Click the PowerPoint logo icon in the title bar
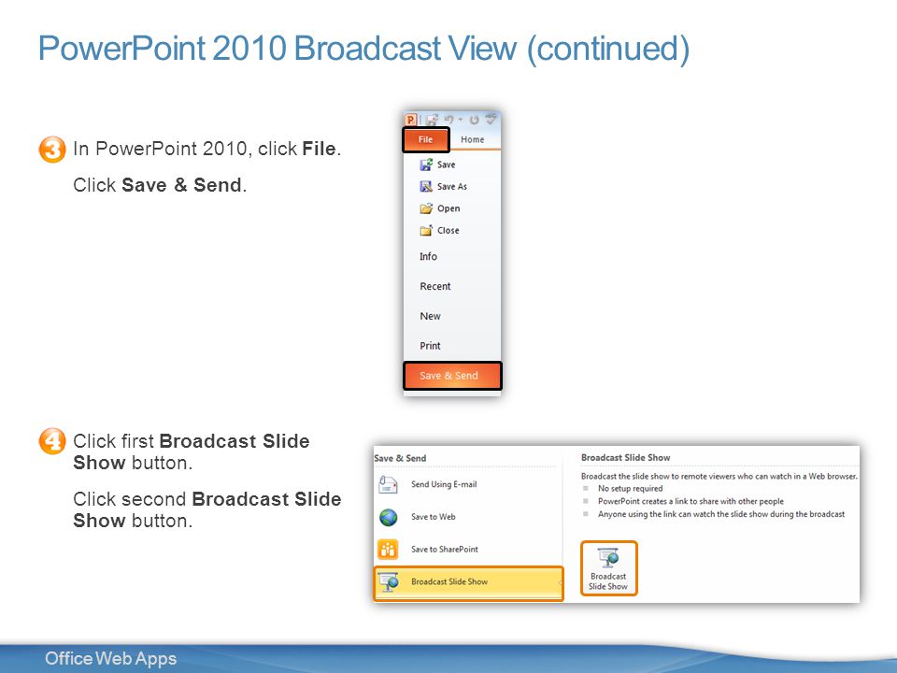Viewport: 897px width, 673px height. coord(410,120)
